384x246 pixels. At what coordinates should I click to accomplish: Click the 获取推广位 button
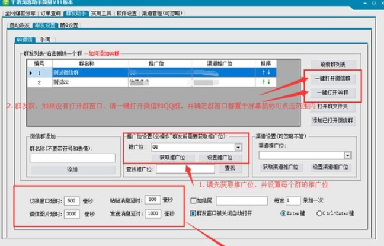click(x=172, y=158)
